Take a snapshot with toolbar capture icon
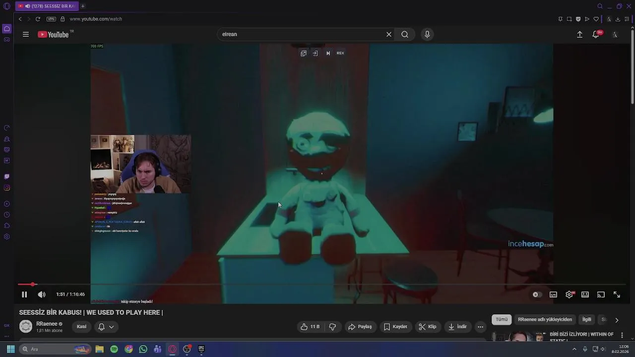 tap(569, 19)
